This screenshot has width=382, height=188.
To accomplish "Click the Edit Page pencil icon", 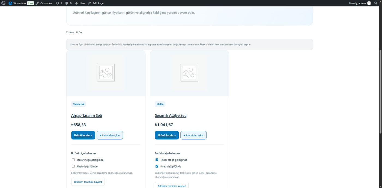I will click(x=90, y=3).
